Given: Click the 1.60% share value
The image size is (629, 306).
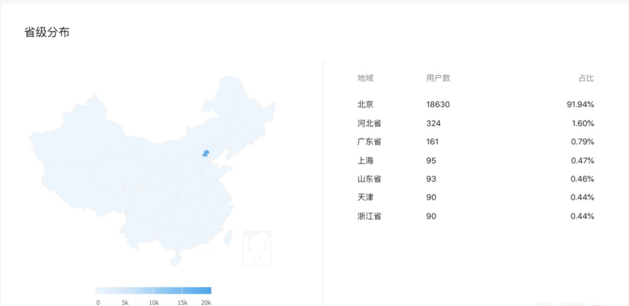Looking at the screenshot, I should pos(583,123).
